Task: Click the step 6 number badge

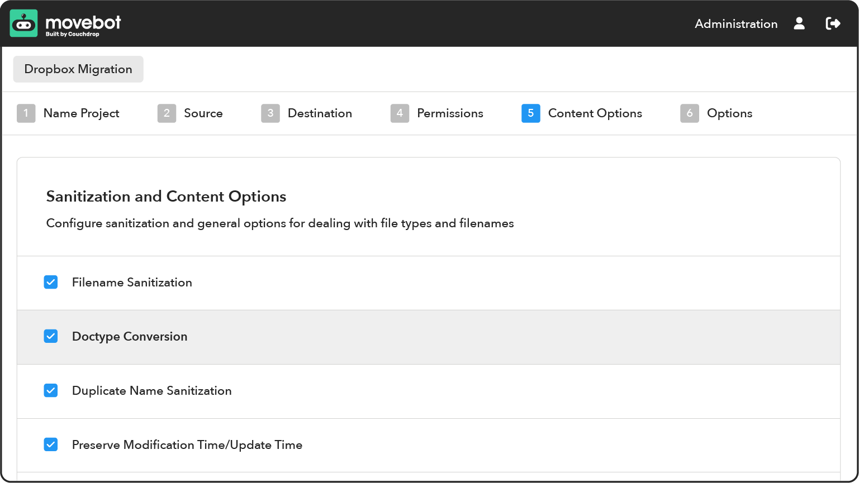Action: point(690,113)
